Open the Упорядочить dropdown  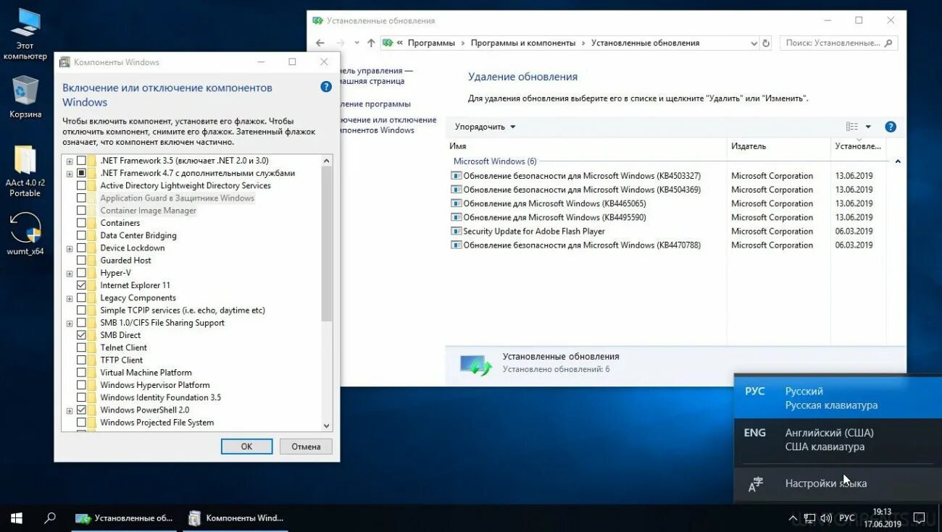point(485,127)
